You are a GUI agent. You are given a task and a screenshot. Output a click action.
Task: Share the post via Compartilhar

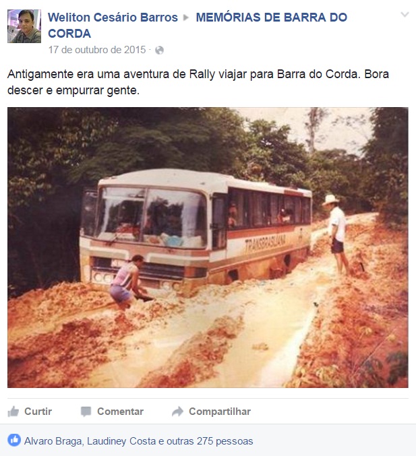coord(220,412)
